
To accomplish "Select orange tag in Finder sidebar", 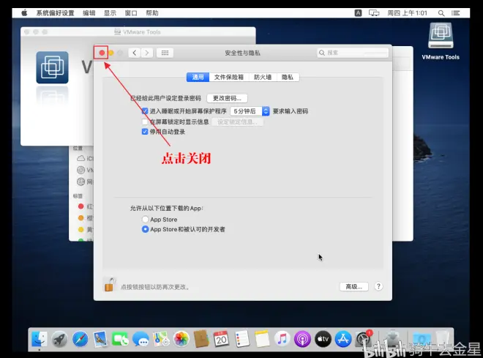I will coord(81,218).
